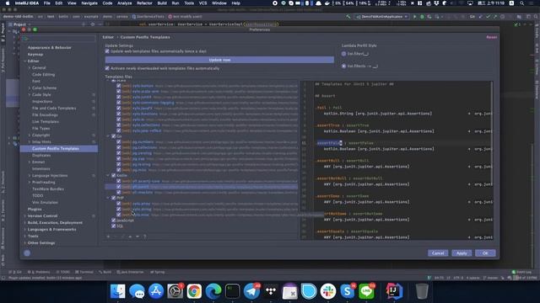Image resolution: width=540 pixels, height=303 pixels.
Task: Select the first Lambda Postfix Style radio
Action: pos(343,54)
